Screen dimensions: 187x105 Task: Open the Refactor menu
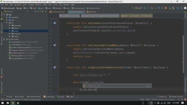point(39,5)
